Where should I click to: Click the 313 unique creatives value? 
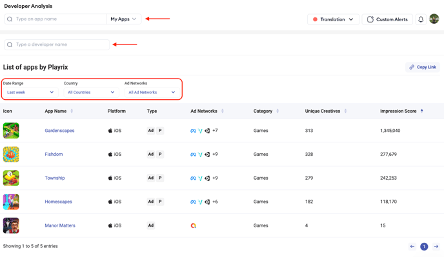(309, 131)
